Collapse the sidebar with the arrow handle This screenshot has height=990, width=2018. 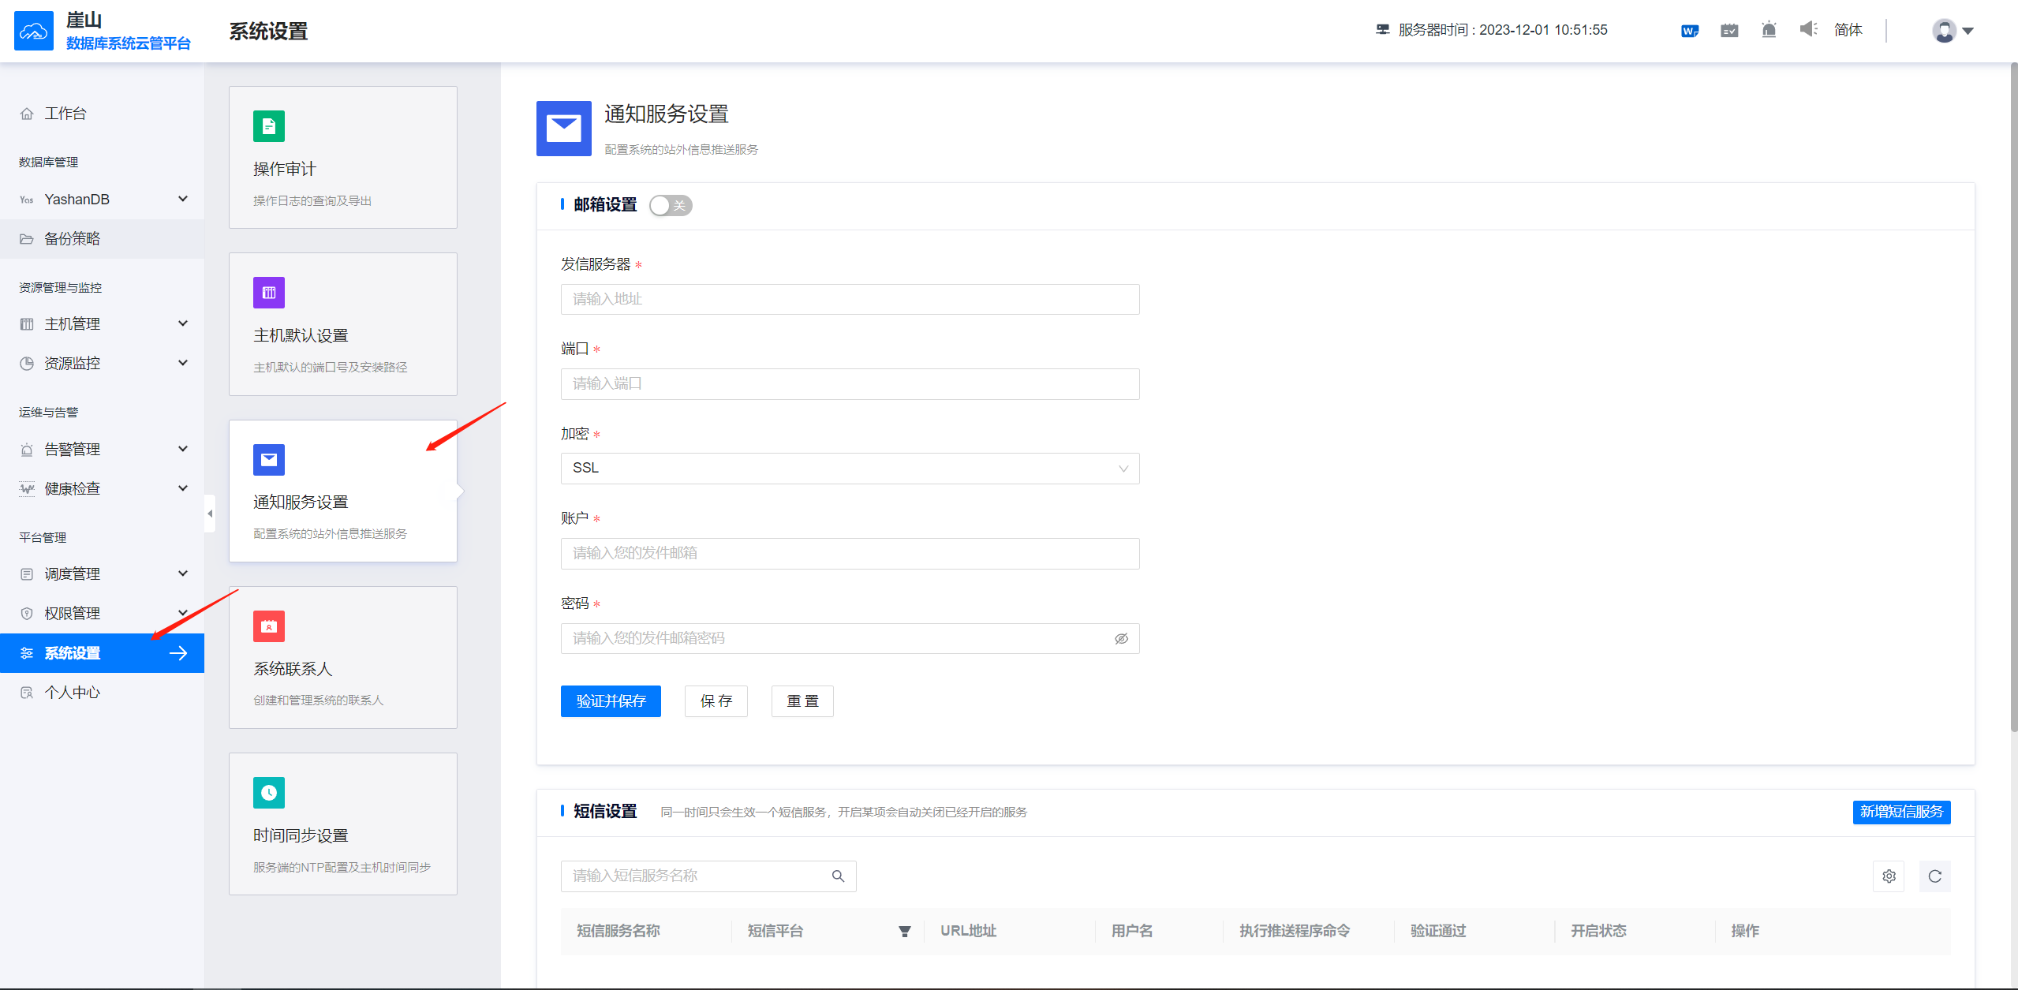210,514
